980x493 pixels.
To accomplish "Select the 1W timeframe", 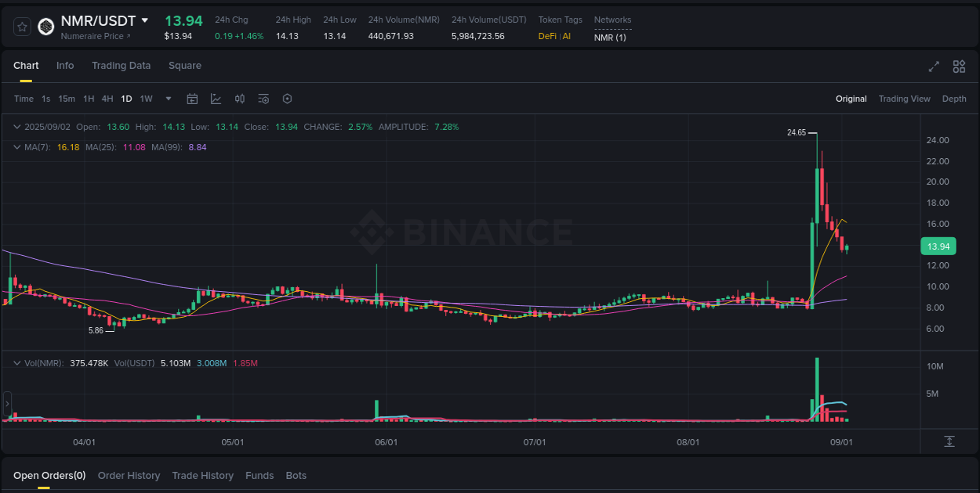I will pos(146,99).
